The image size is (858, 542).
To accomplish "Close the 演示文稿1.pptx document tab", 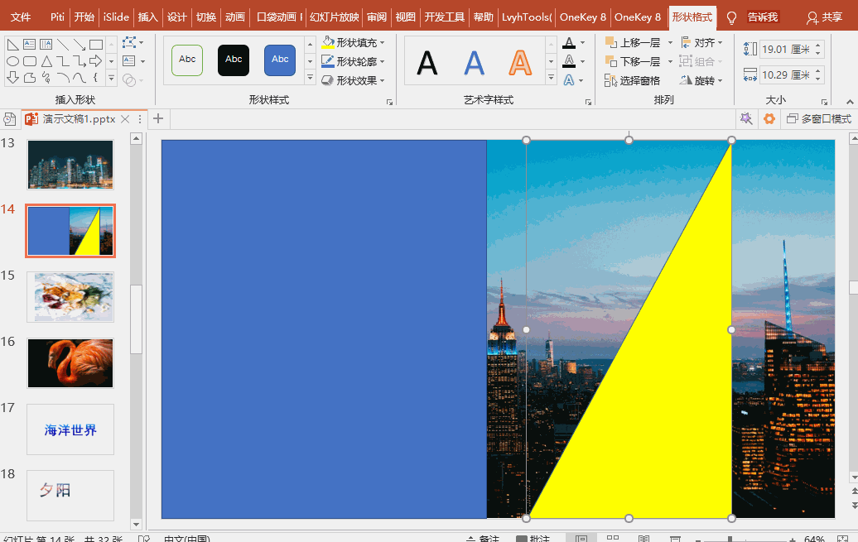I will (125, 119).
